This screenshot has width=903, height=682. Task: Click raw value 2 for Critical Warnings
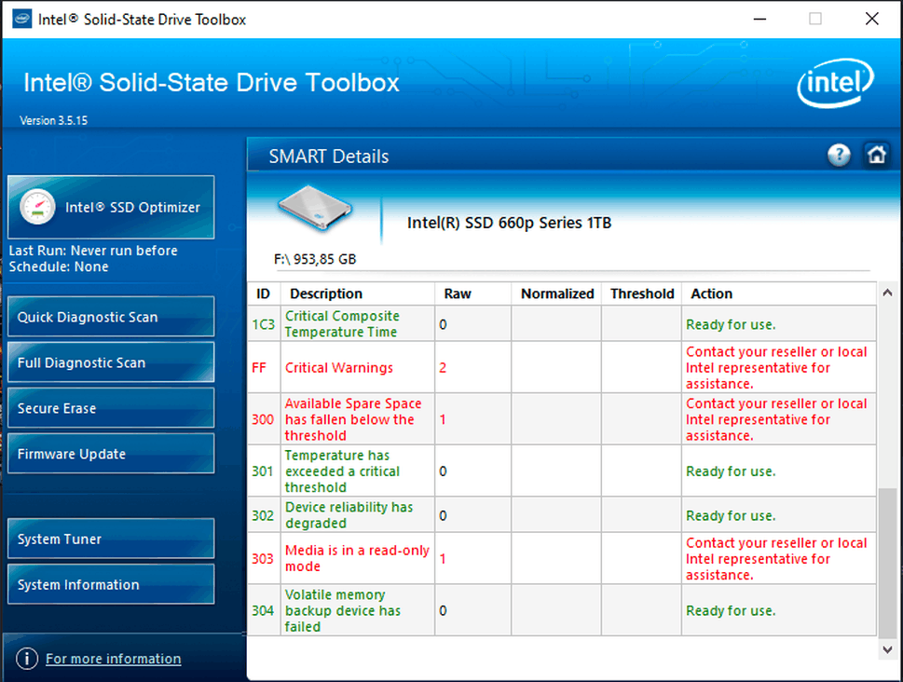443,367
